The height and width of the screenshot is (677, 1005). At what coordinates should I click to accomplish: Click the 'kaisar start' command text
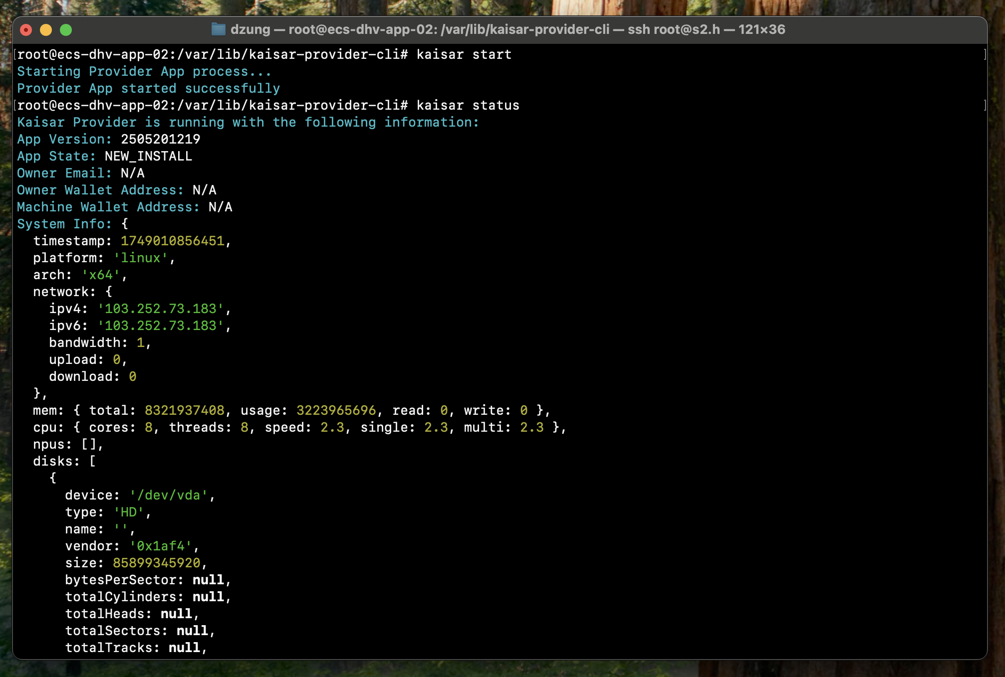click(464, 54)
